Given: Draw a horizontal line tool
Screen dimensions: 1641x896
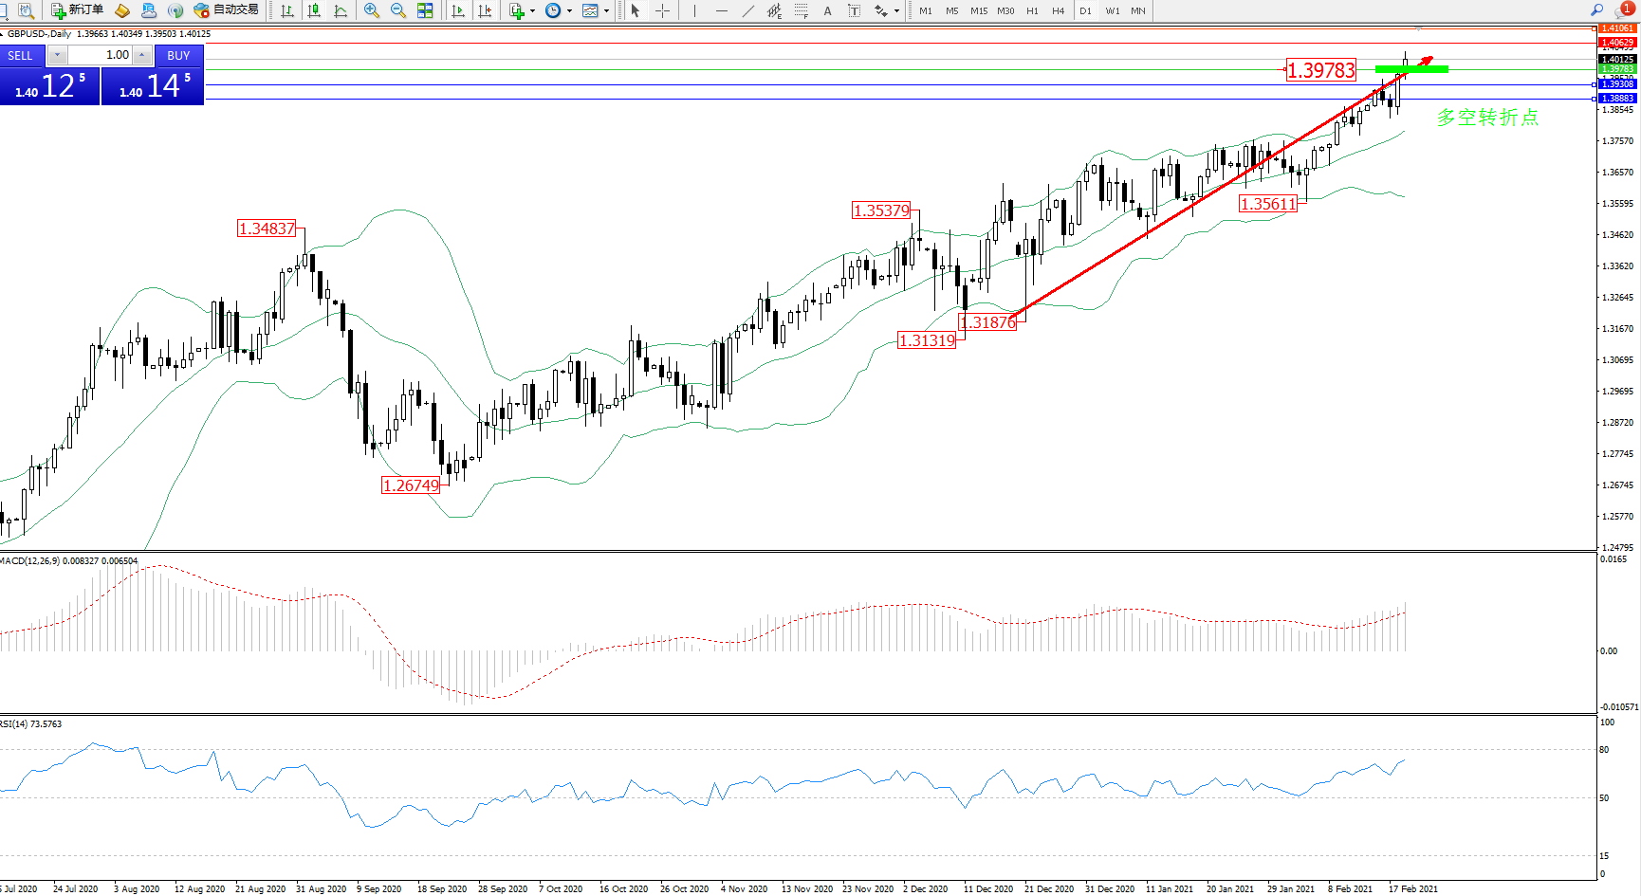Looking at the screenshot, I should [x=722, y=10].
